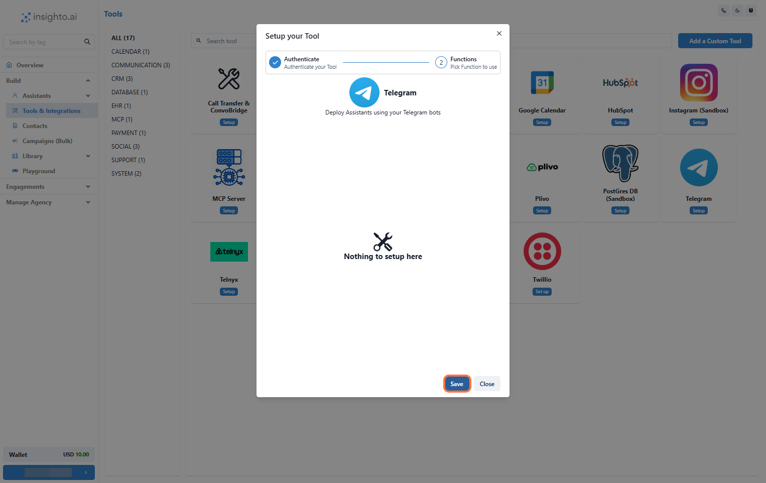Click the Tools page heading

[x=113, y=14]
